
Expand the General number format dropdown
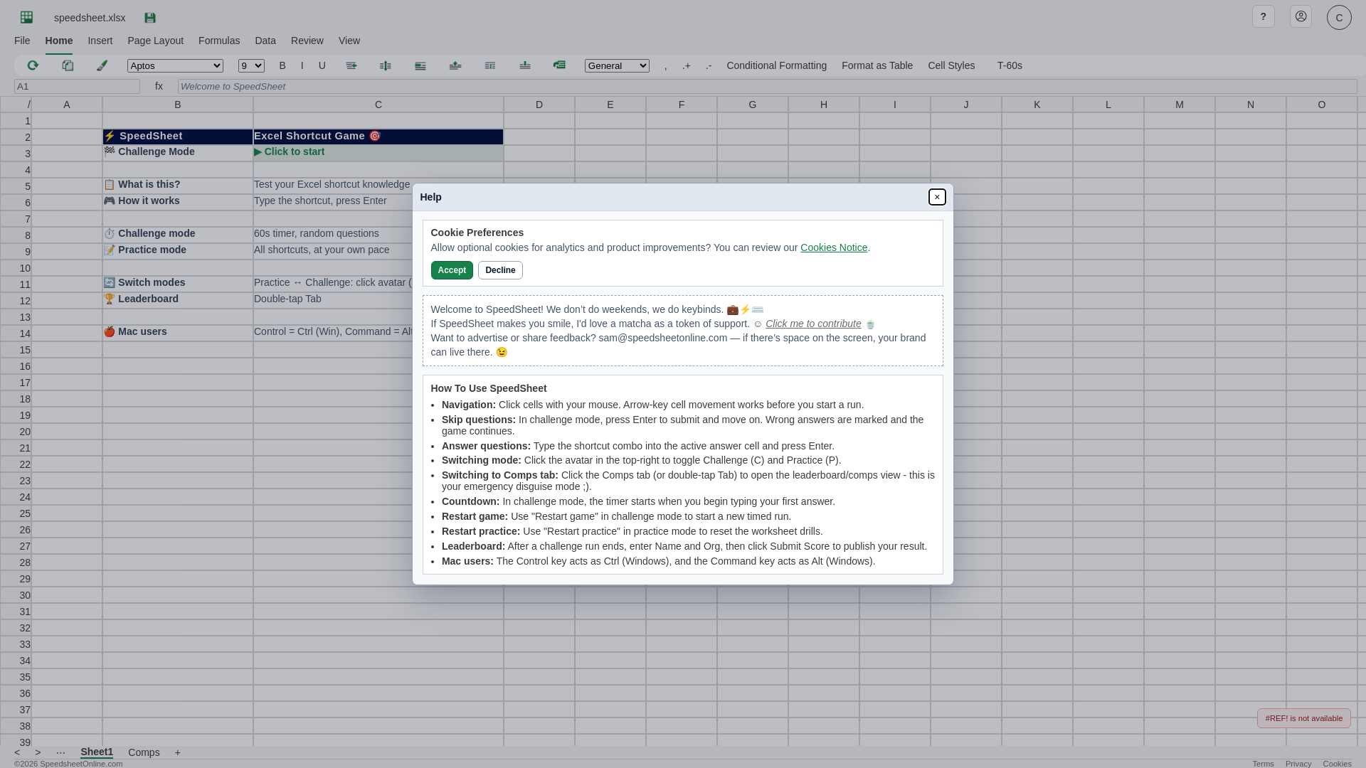(x=617, y=66)
